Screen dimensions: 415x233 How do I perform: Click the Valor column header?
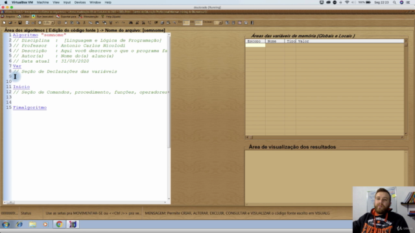point(350,41)
